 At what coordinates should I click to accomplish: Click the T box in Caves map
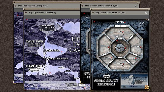click(82, 85)
